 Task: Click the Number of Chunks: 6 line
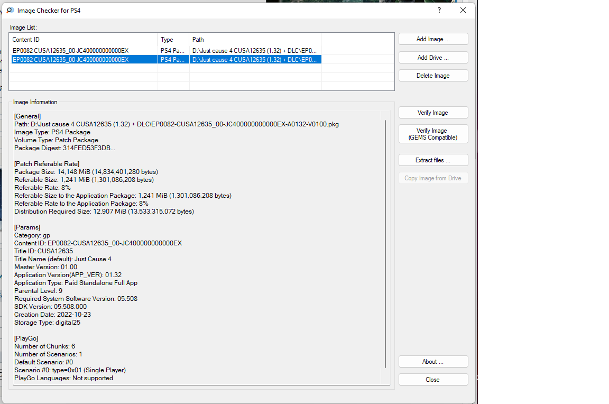(x=44, y=346)
